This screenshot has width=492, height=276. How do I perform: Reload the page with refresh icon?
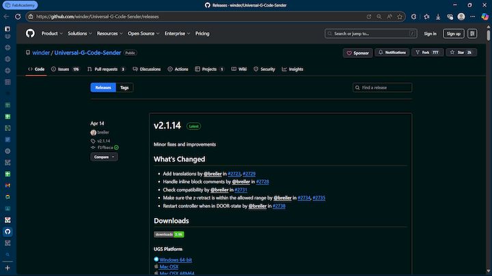(18, 16)
